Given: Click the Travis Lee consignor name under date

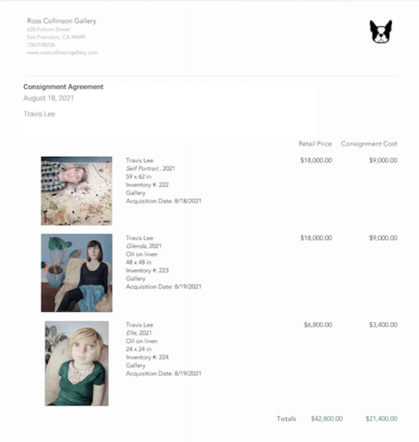Looking at the screenshot, I should (x=39, y=114).
